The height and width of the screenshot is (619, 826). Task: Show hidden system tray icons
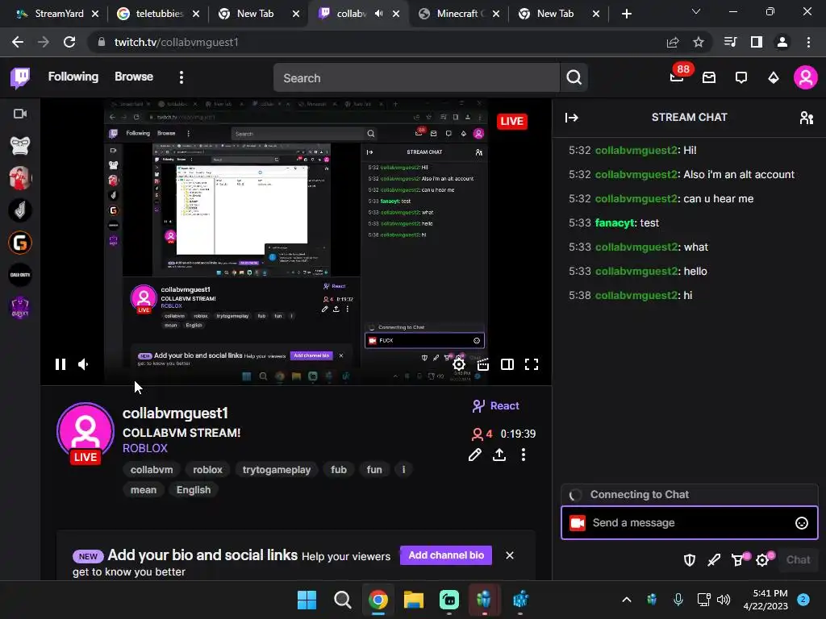click(626, 600)
